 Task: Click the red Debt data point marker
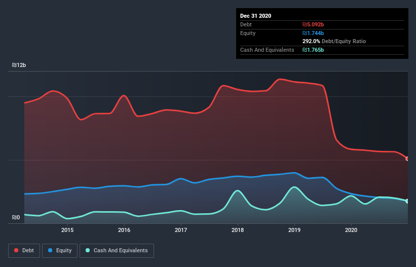point(407,158)
